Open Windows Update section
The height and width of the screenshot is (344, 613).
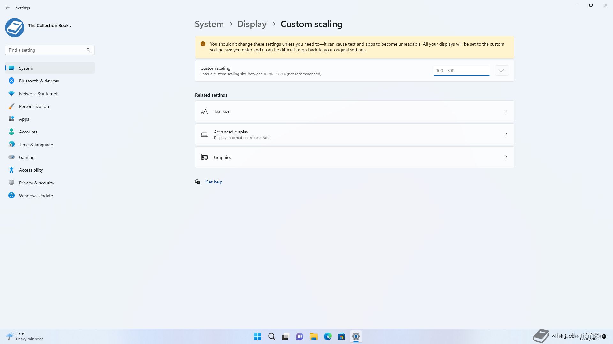36,196
